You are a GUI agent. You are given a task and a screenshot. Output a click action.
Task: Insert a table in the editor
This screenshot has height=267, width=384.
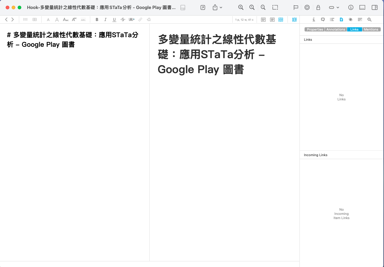coord(35,19)
